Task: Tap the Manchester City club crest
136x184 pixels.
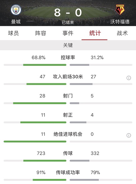Action: point(16,10)
